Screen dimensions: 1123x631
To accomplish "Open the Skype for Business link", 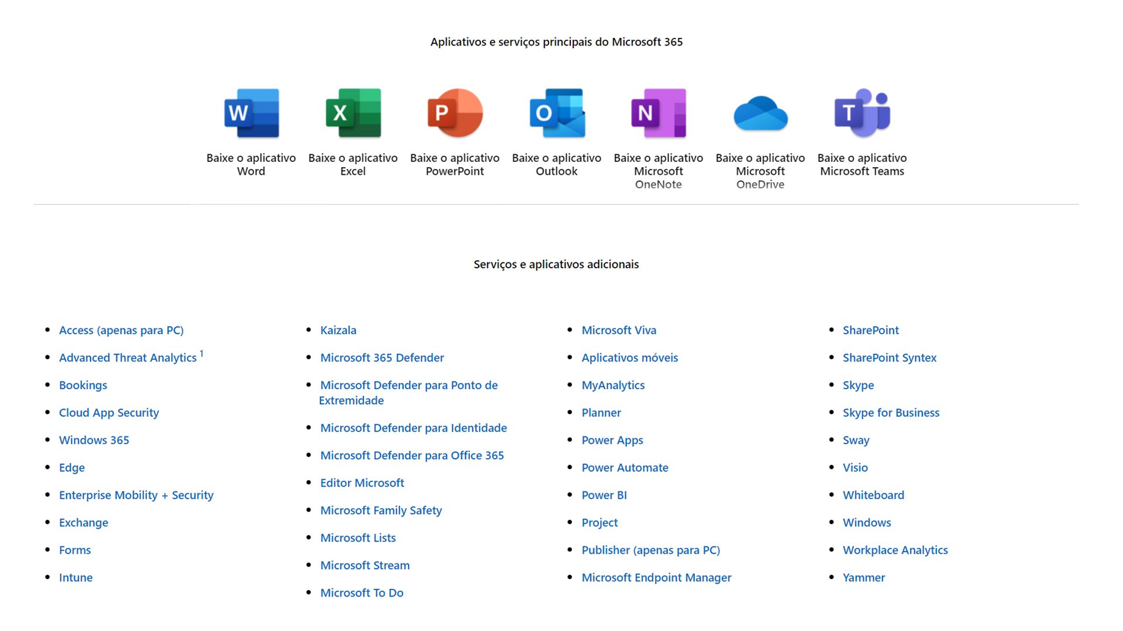I will tap(891, 412).
